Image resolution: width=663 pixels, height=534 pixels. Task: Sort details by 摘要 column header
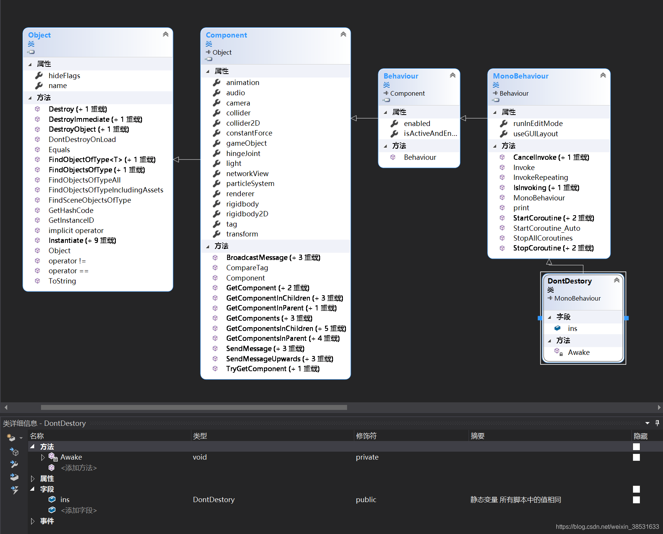tap(550, 436)
